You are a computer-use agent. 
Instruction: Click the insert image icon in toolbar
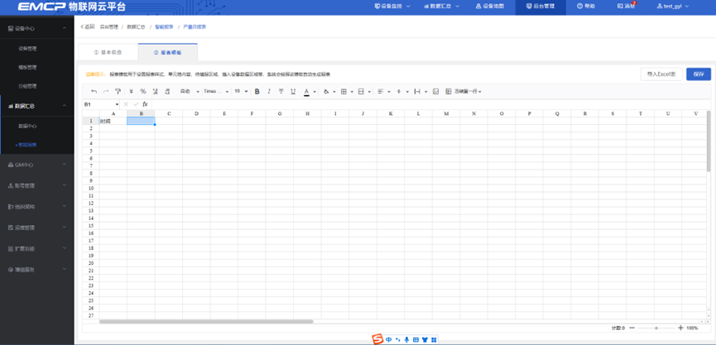point(435,91)
